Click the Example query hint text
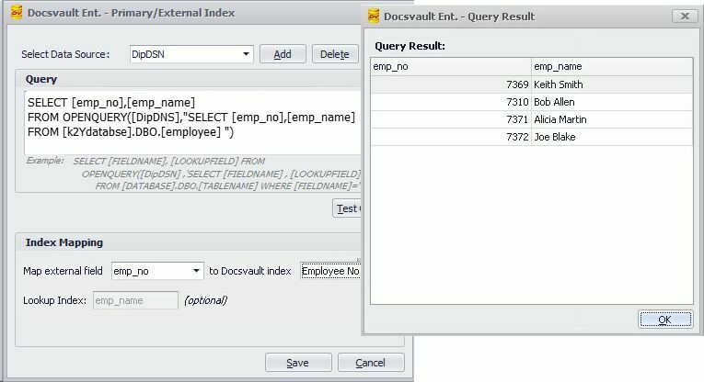Screen dimensions: 704x382 point(193,174)
